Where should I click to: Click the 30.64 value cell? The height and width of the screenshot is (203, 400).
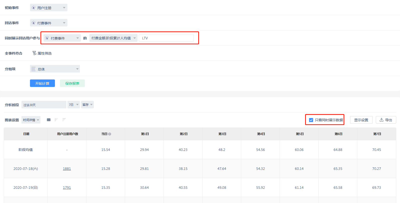click(145, 188)
